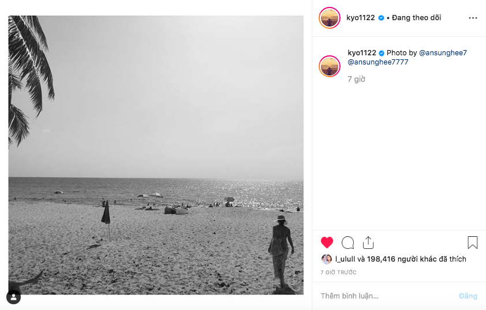Image resolution: width=486 pixels, height=310 pixels.
Task: Click kyo1122 avatar beside the caption
Action: [330, 66]
